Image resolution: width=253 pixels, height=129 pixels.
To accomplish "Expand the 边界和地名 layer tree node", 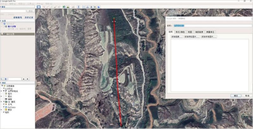I will pos(1,91).
